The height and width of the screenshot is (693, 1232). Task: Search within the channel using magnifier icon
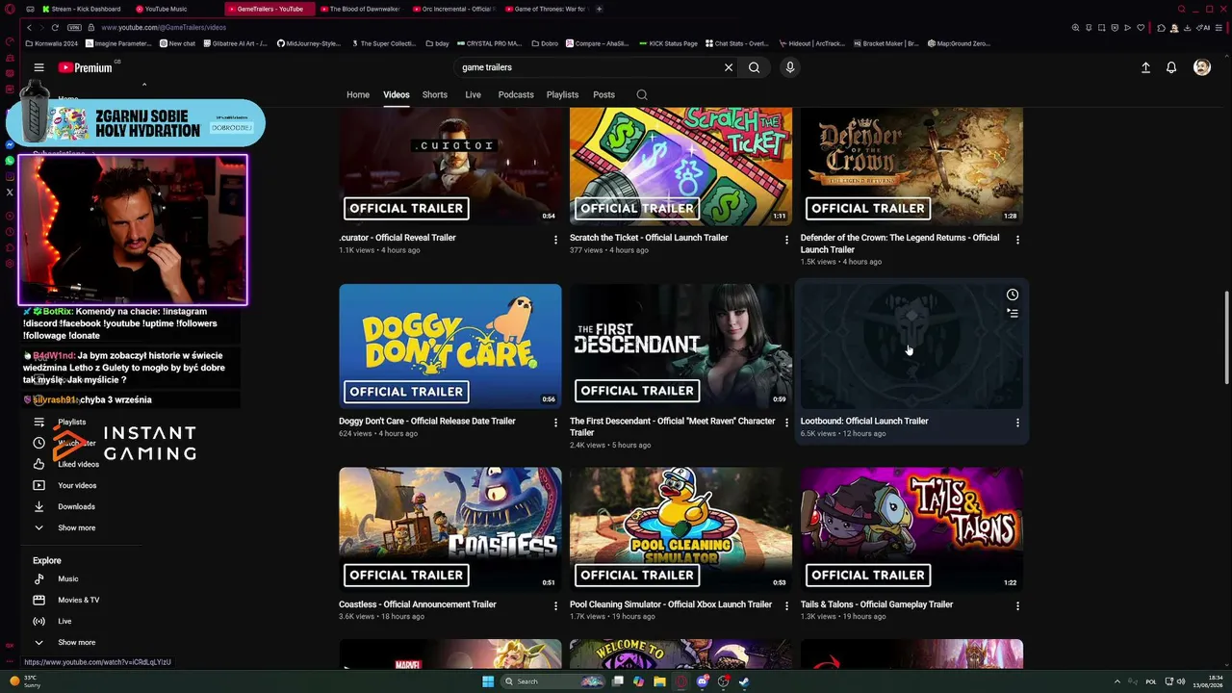[x=642, y=95]
